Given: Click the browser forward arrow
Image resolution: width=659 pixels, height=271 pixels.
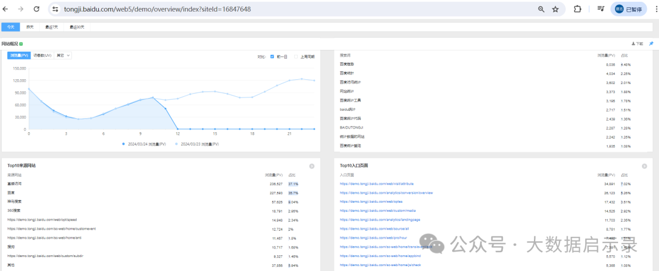Looking at the screenshot, I should 21,9.
